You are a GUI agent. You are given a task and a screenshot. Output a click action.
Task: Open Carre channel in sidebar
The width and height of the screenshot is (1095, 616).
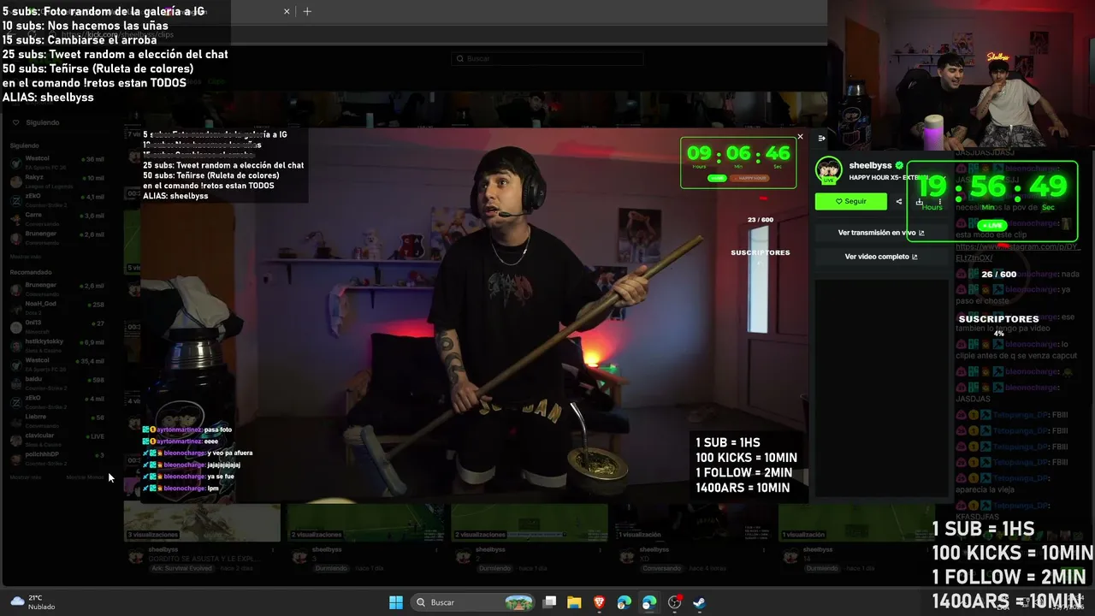pyautogui.click(x=57, y=218)
